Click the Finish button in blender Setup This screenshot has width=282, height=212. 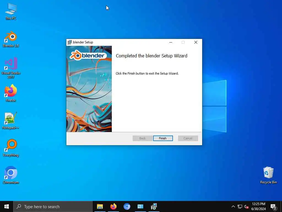[163, 138]
